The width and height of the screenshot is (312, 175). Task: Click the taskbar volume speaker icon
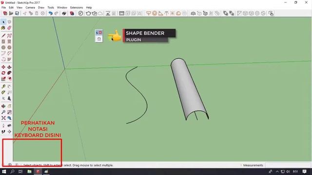(x=288, y=172)
